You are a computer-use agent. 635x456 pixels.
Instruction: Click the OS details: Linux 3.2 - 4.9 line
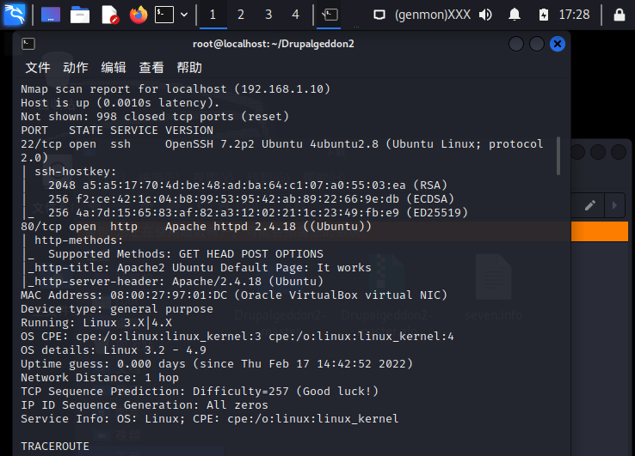tap(114, 350)
